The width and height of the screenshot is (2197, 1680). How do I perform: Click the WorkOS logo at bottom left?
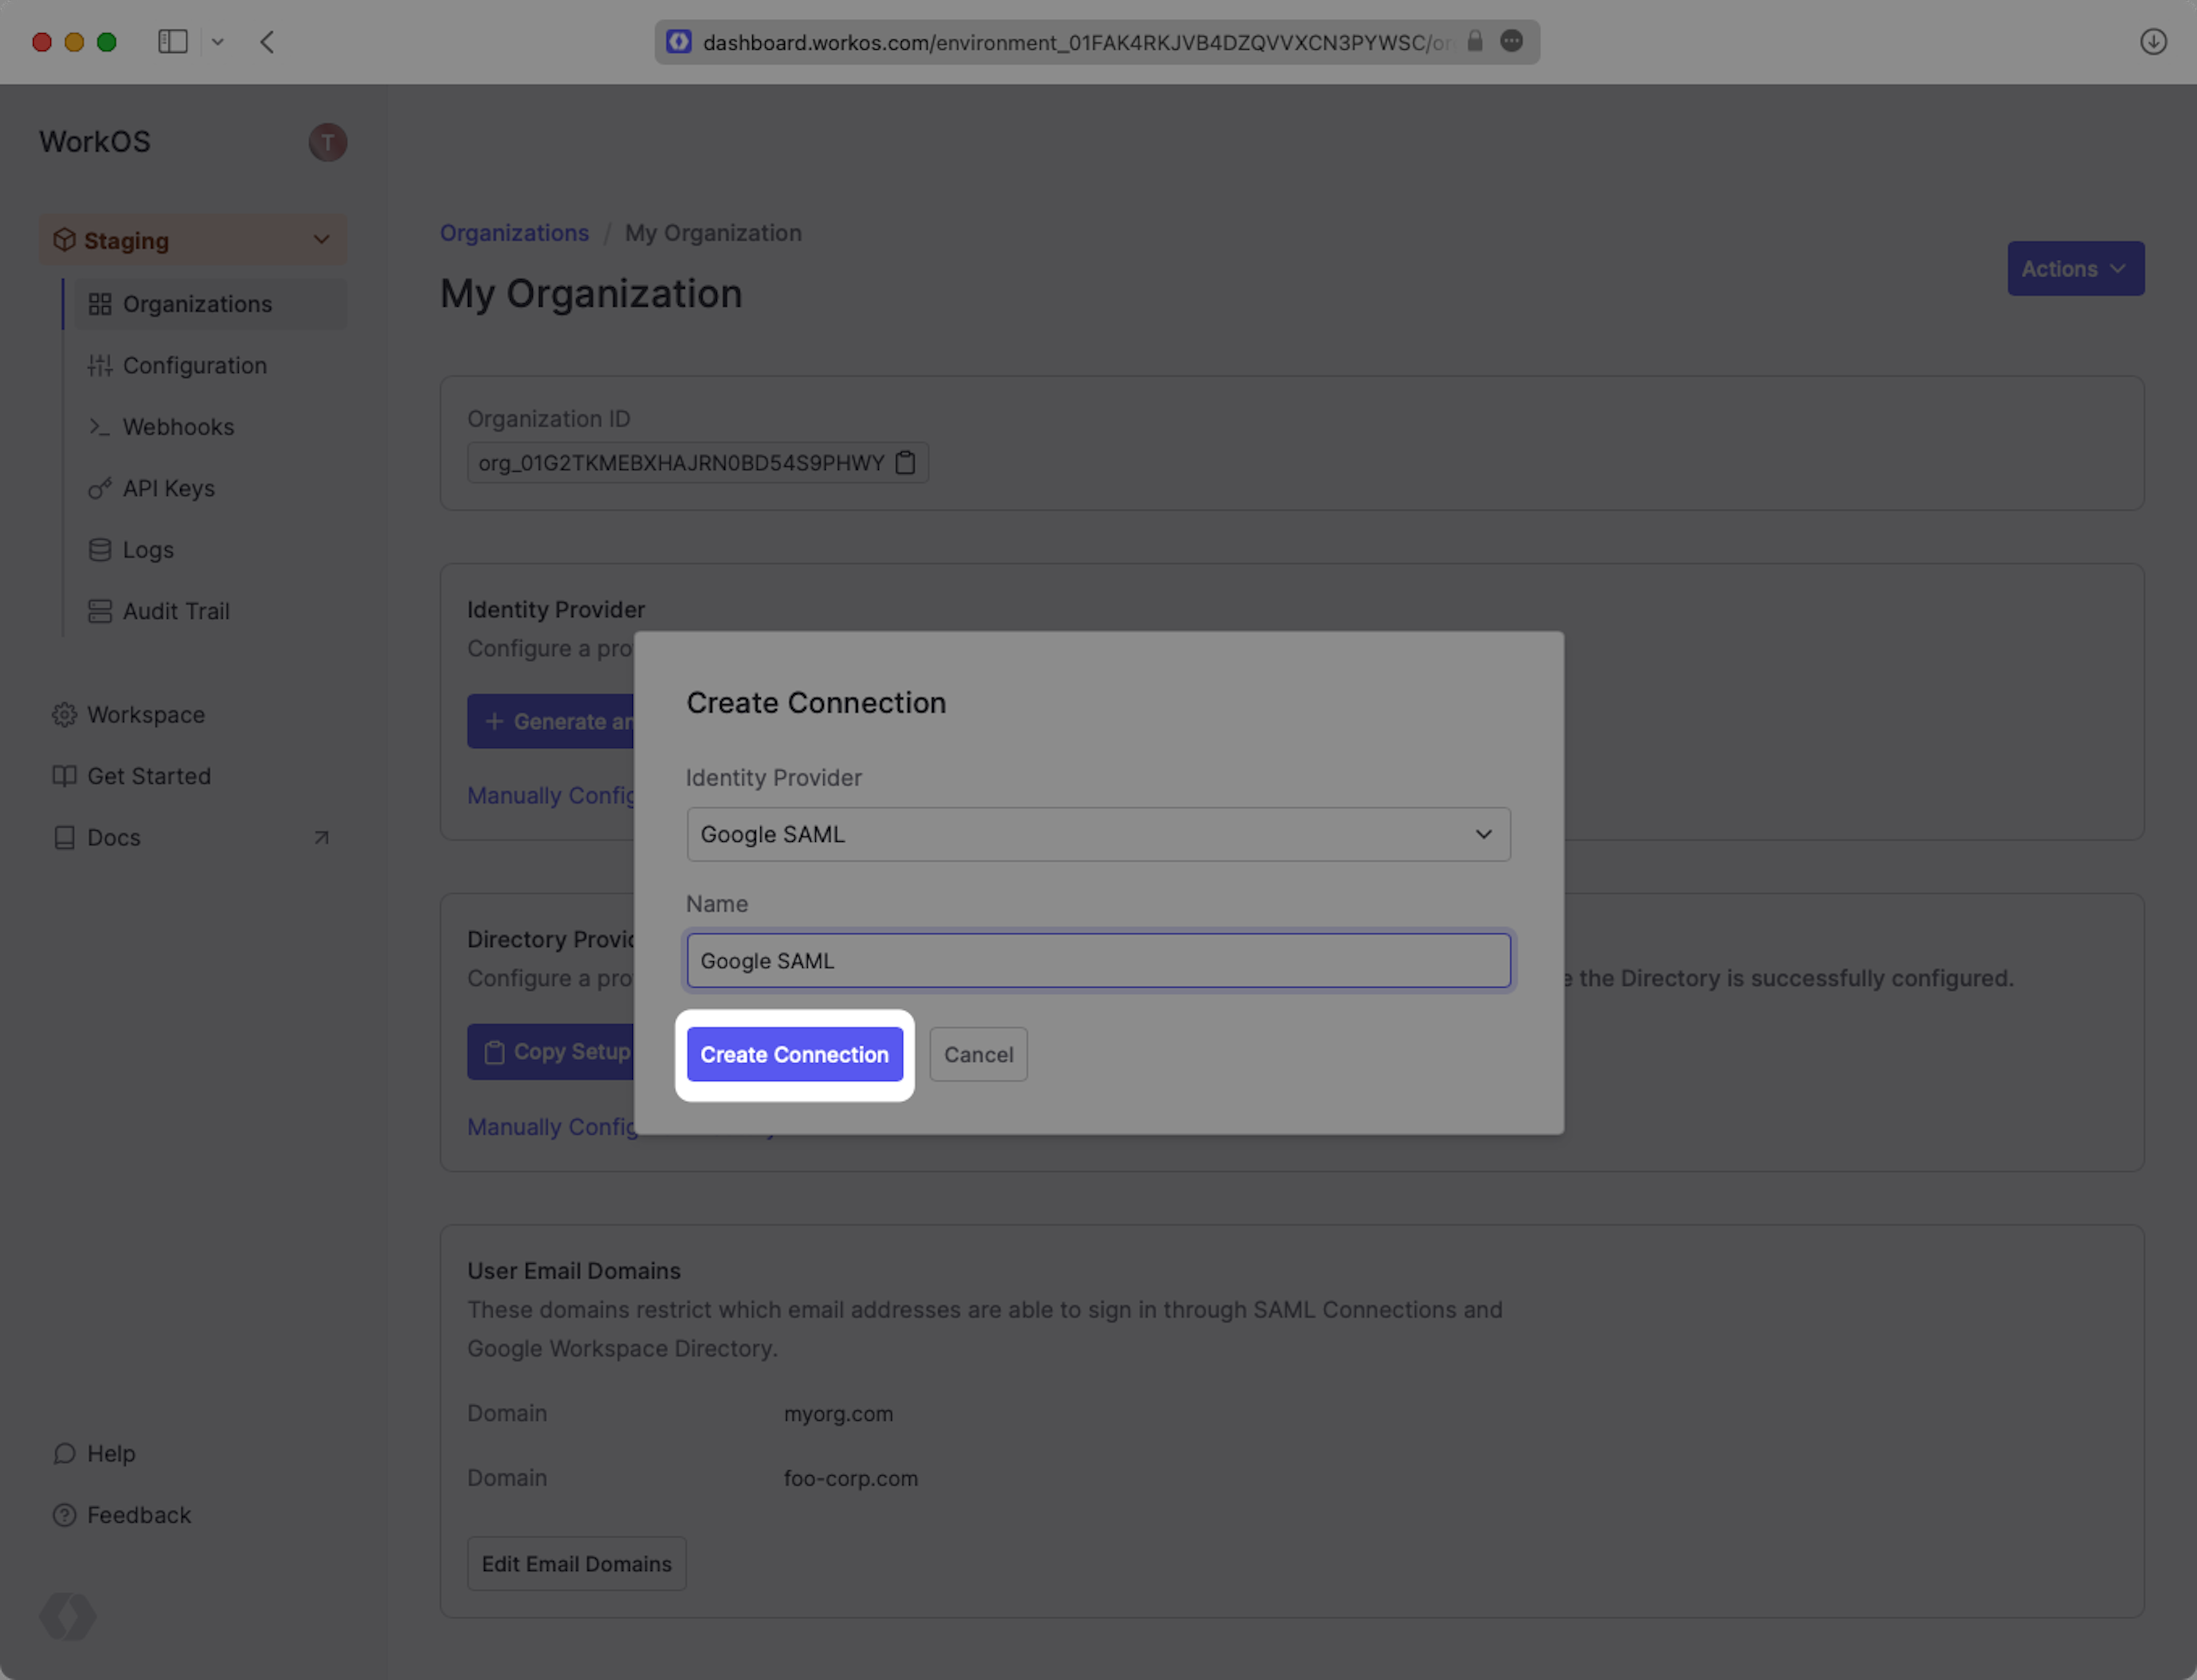coord(68,1615)
